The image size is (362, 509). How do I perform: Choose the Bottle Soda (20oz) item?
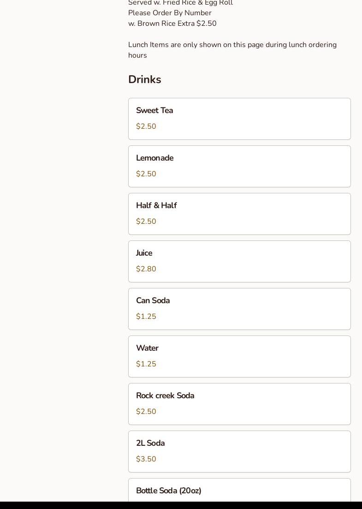239,491
